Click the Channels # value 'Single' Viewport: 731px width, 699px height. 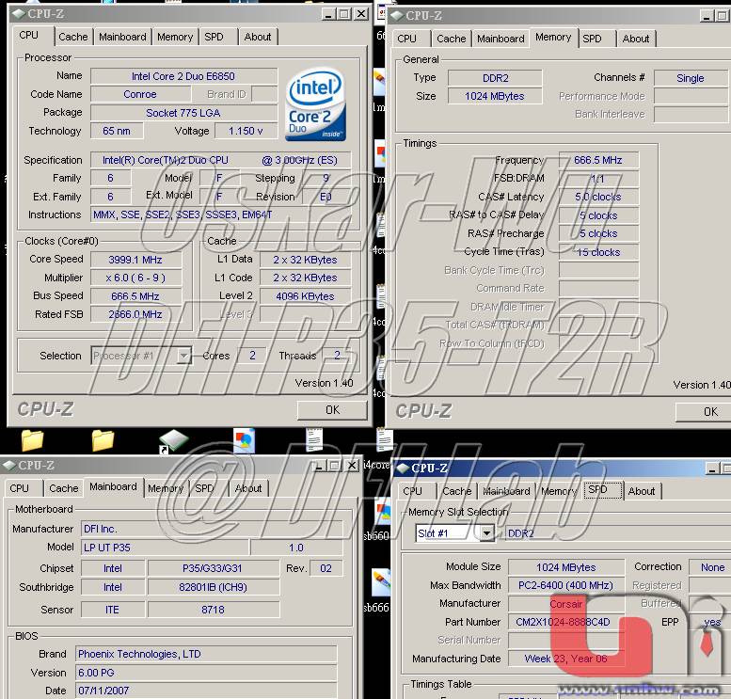[691, 78]
